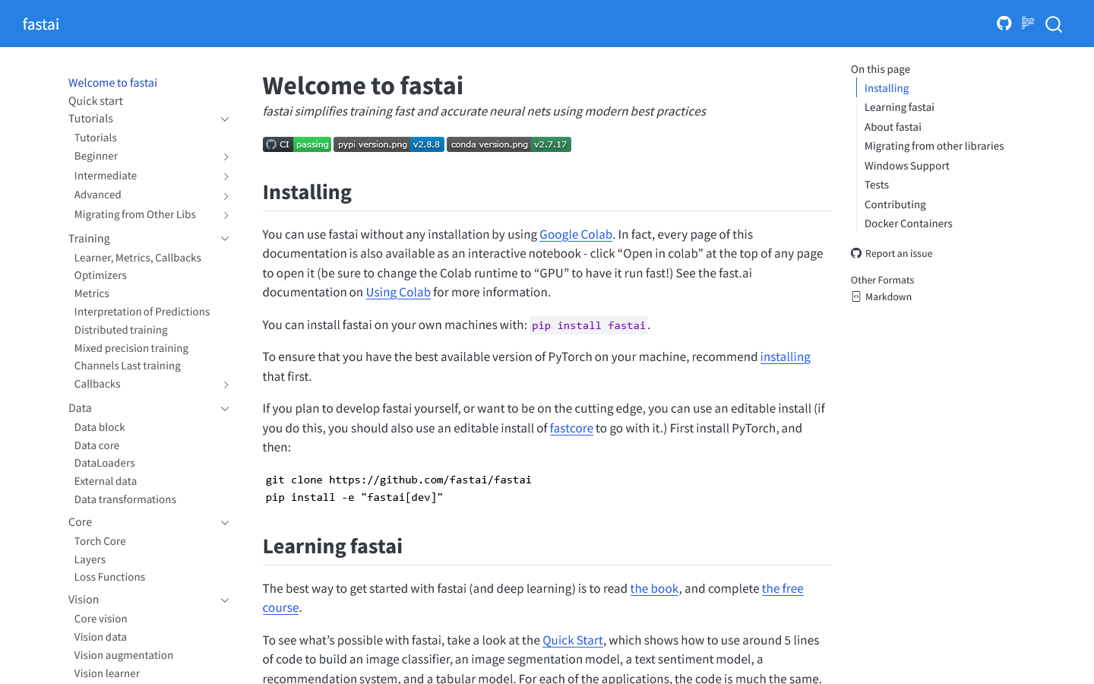Collapse the Training section chevron
The width and height of the screenshot is (1094, 684).
(x=225, y=239)
